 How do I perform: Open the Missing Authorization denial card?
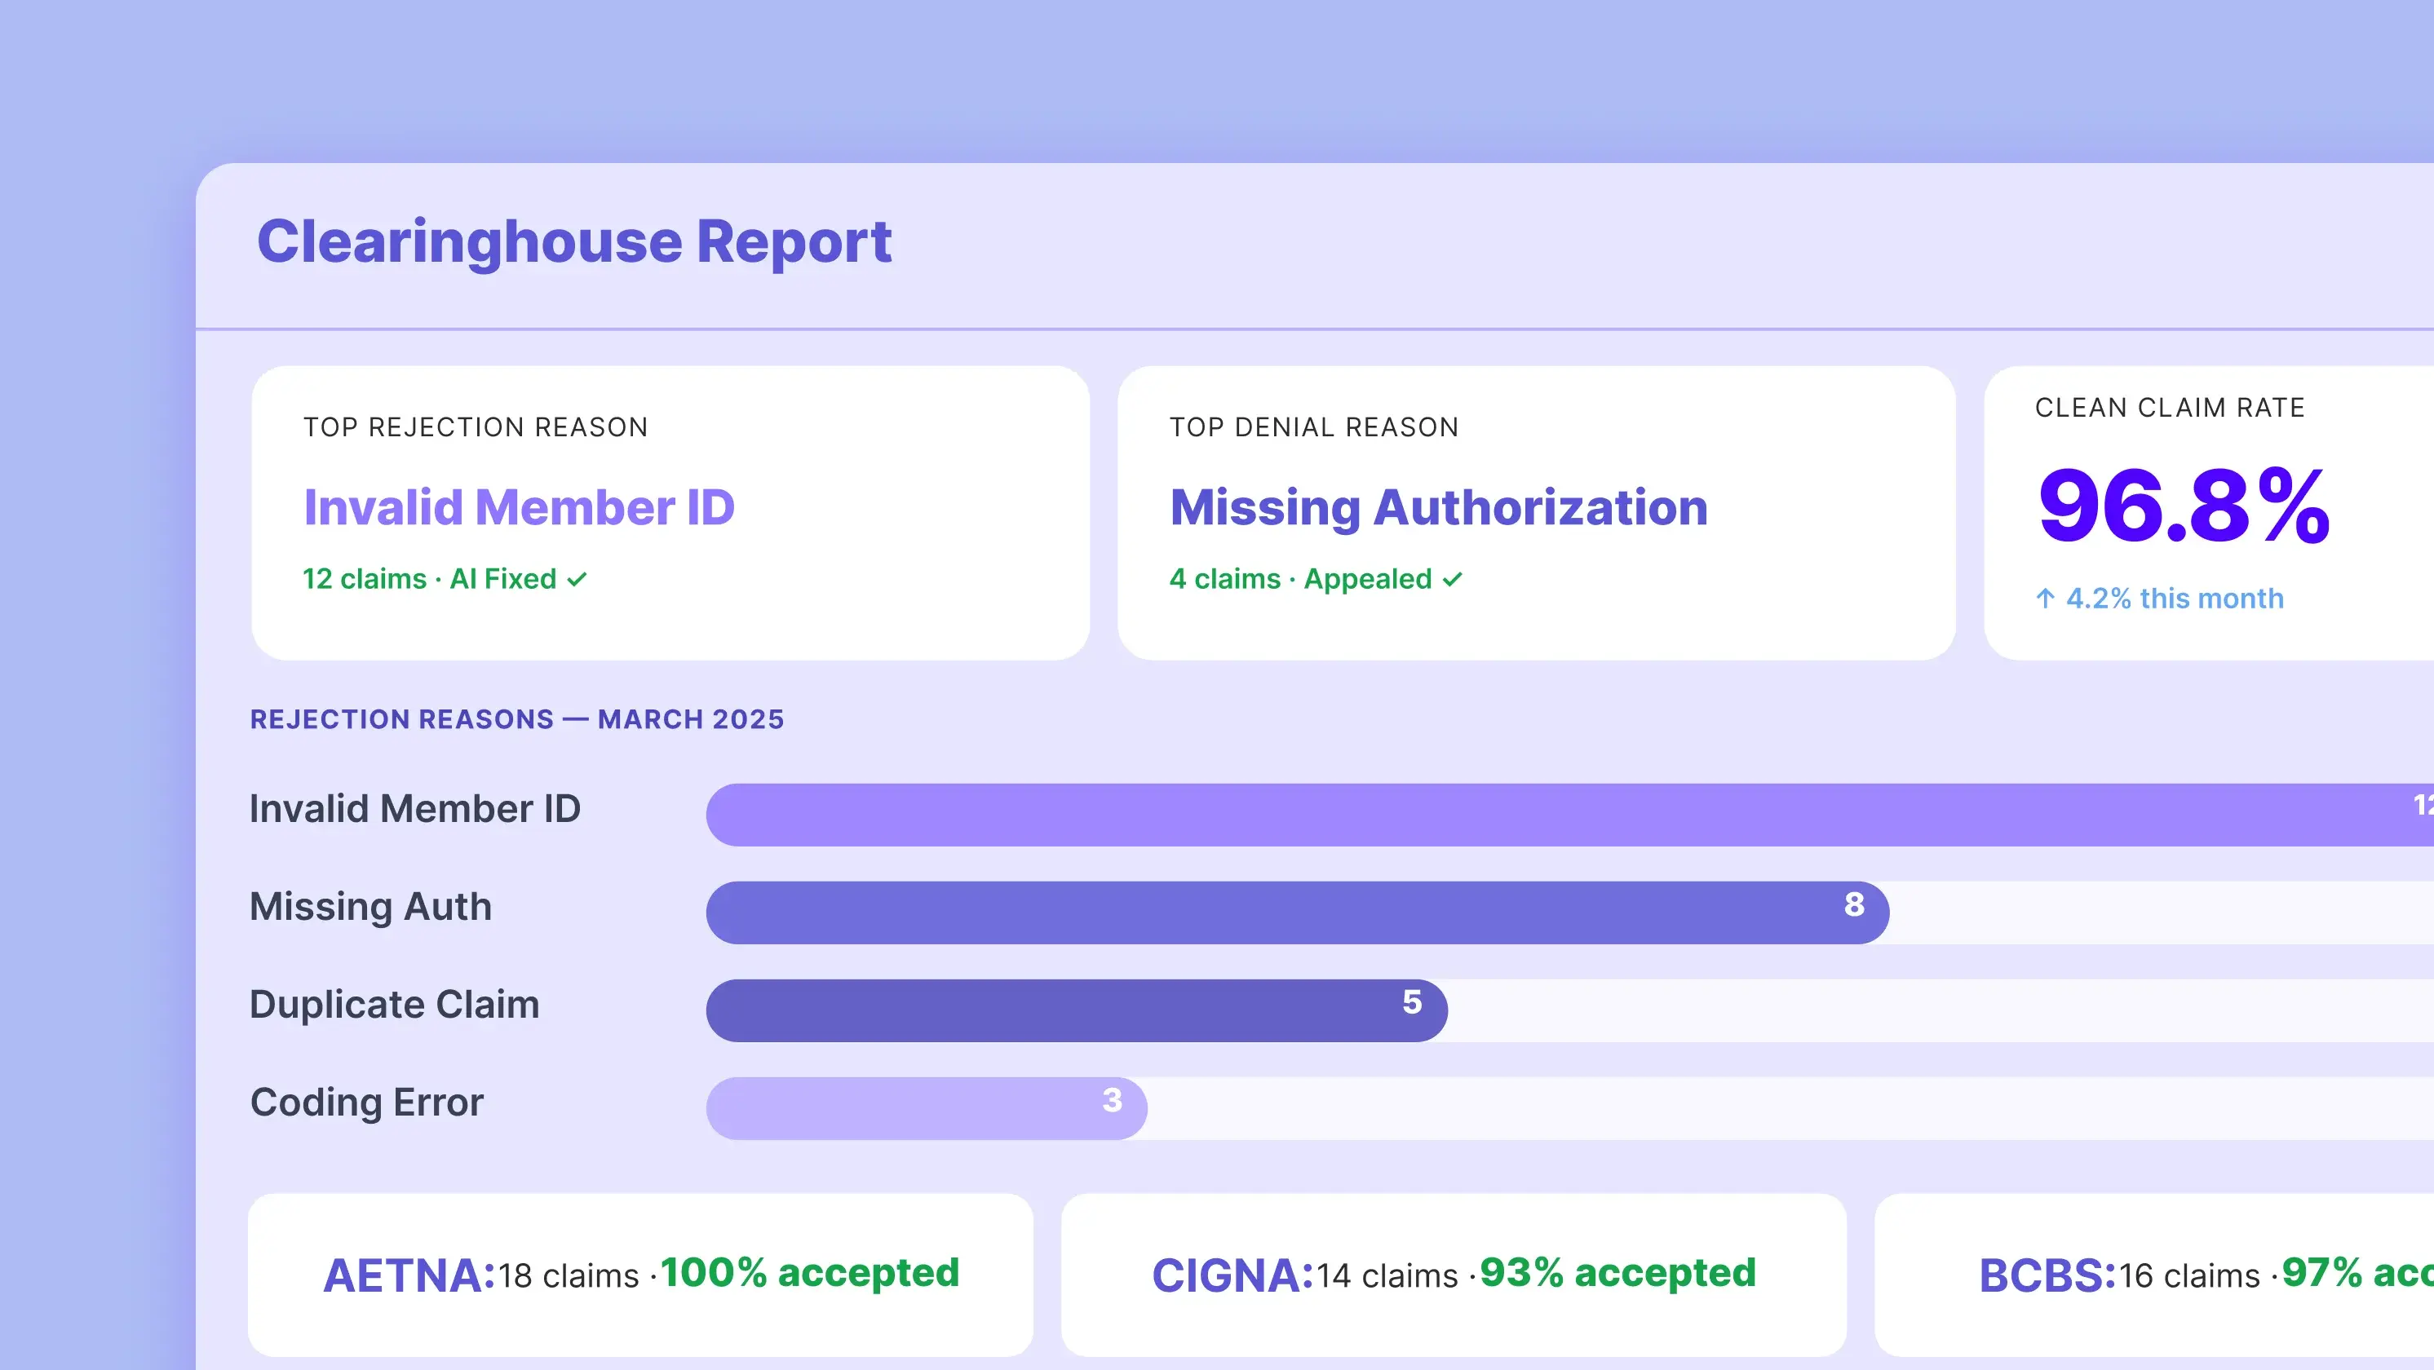pos(1535,513)
